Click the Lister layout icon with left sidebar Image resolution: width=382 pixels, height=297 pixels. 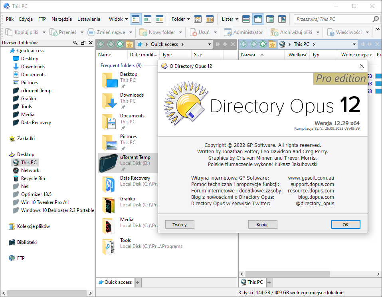point(270,19)
